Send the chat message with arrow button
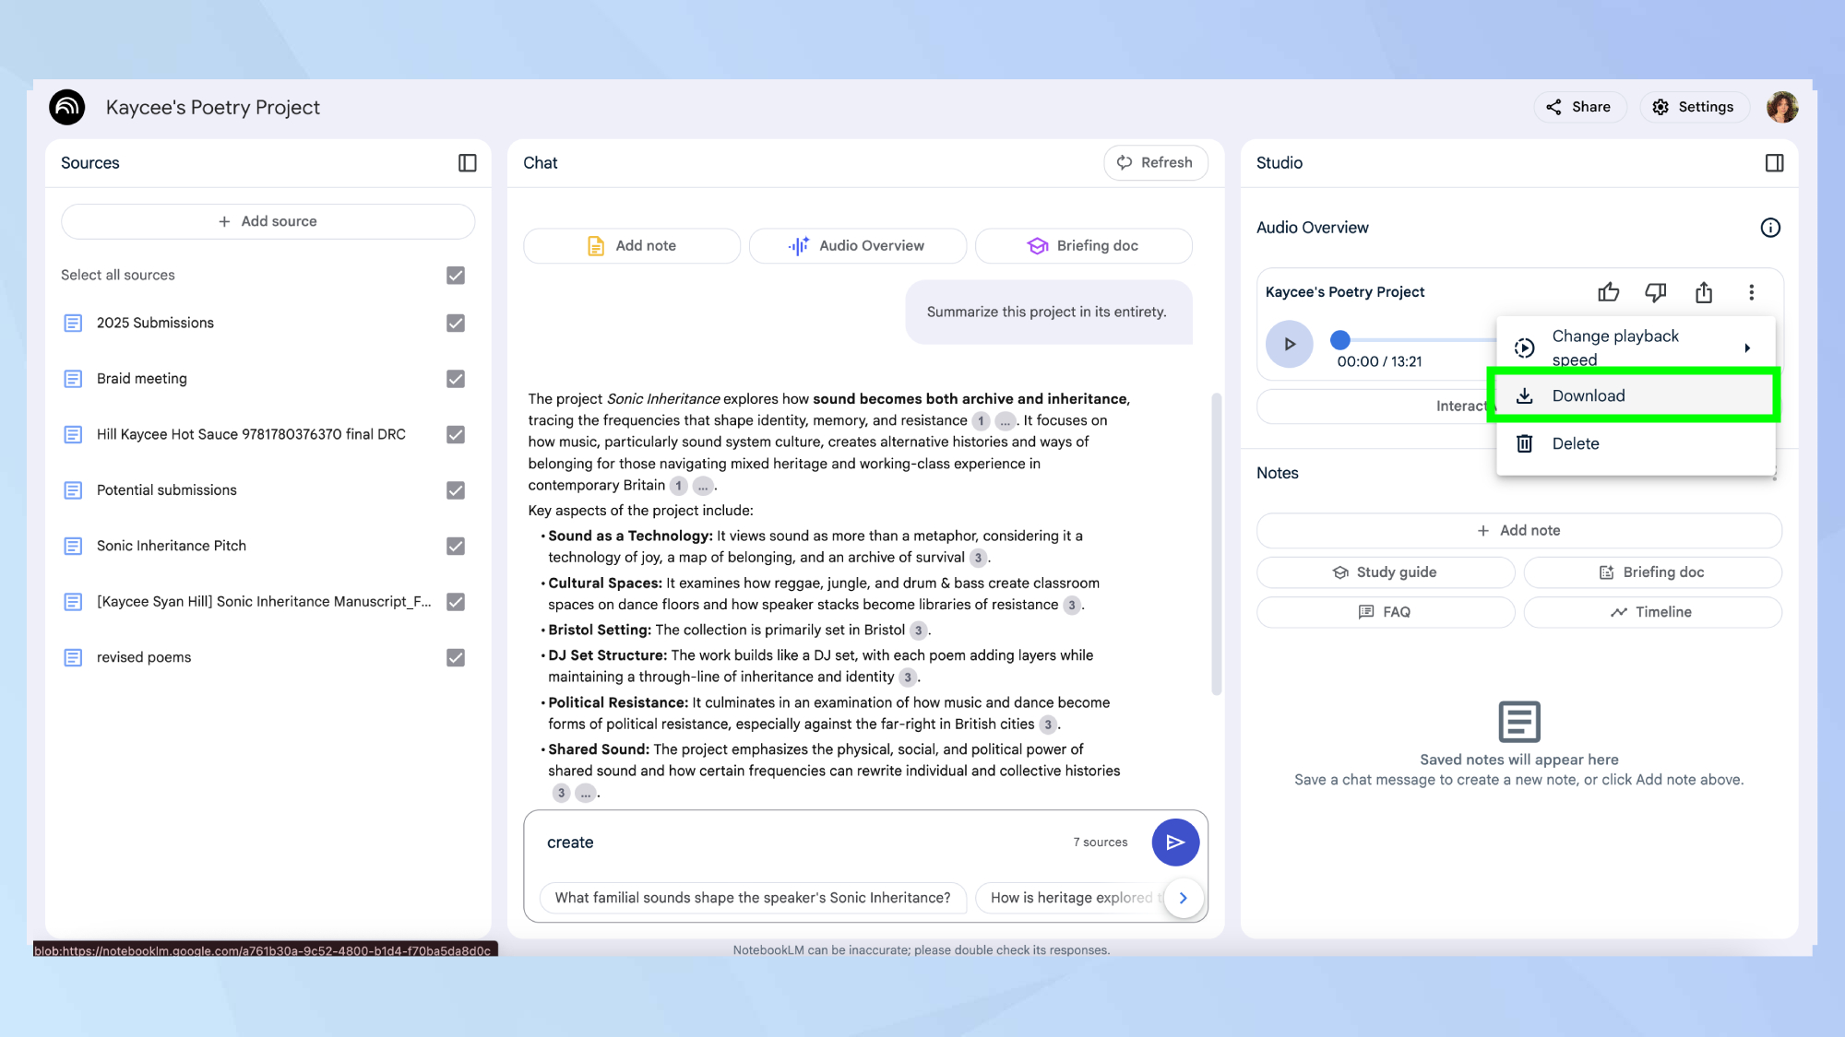The width and height of the screenshot is (1845, 1037). coord(1174,842)
